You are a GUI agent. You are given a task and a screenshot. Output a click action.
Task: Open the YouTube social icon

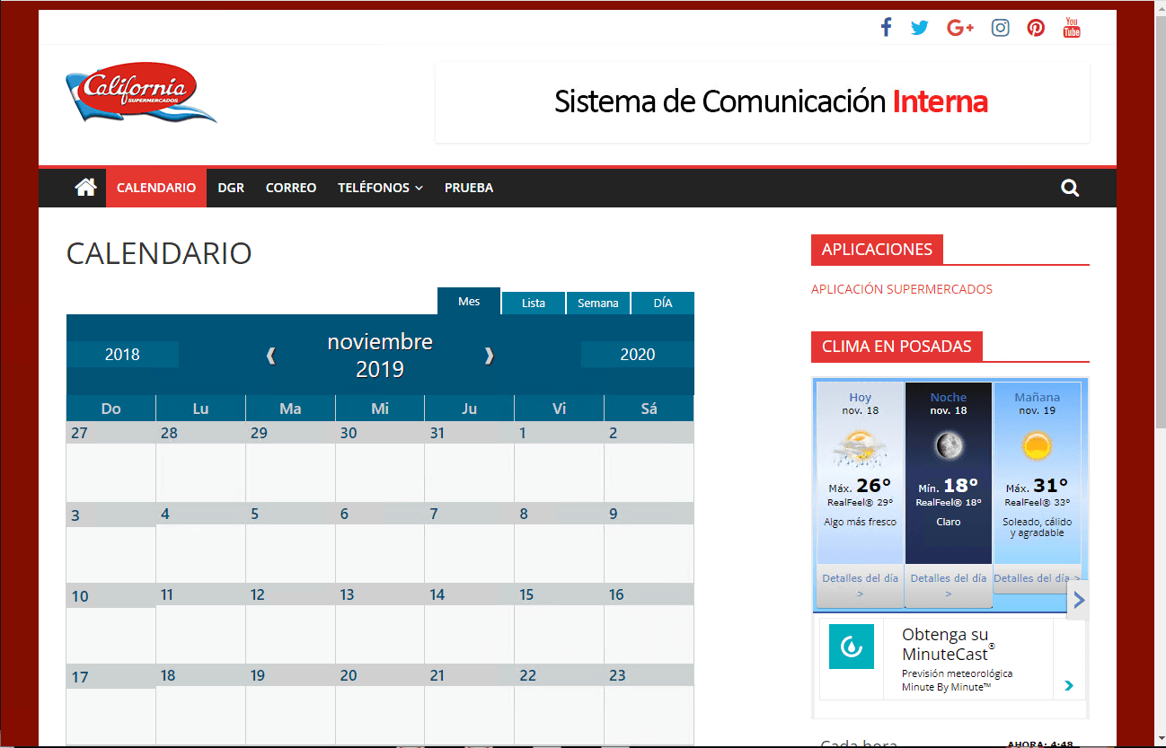point(1072,27)
